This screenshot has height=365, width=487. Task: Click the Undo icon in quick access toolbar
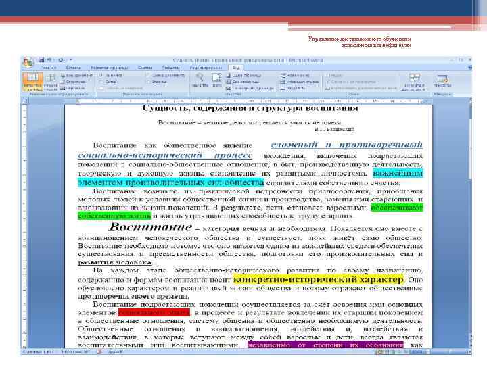coord(49,60)
